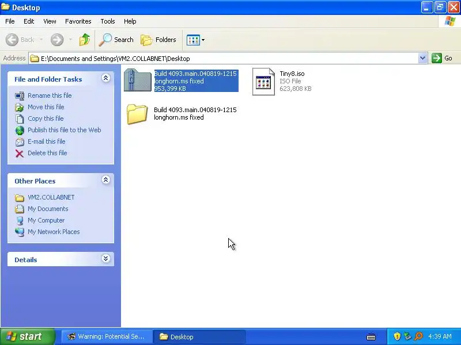Click E-mail this file link
The height and width of the screenshot is (345, 461).
tap(47, 141)
